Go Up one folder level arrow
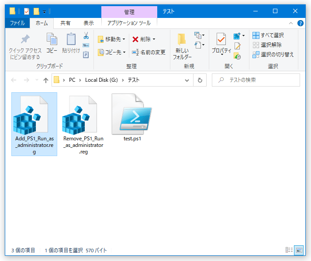The height and width of the screenshot is (261, 311). pyautogui.click(x=46, y=80)
